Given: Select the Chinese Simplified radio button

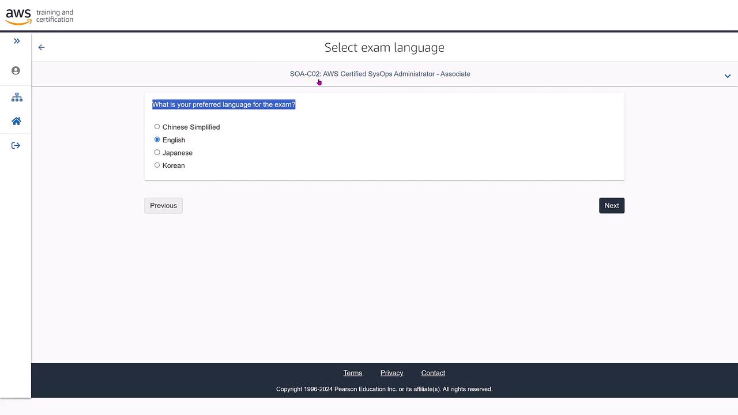Looking at the screenshot, I should point(157,127).
